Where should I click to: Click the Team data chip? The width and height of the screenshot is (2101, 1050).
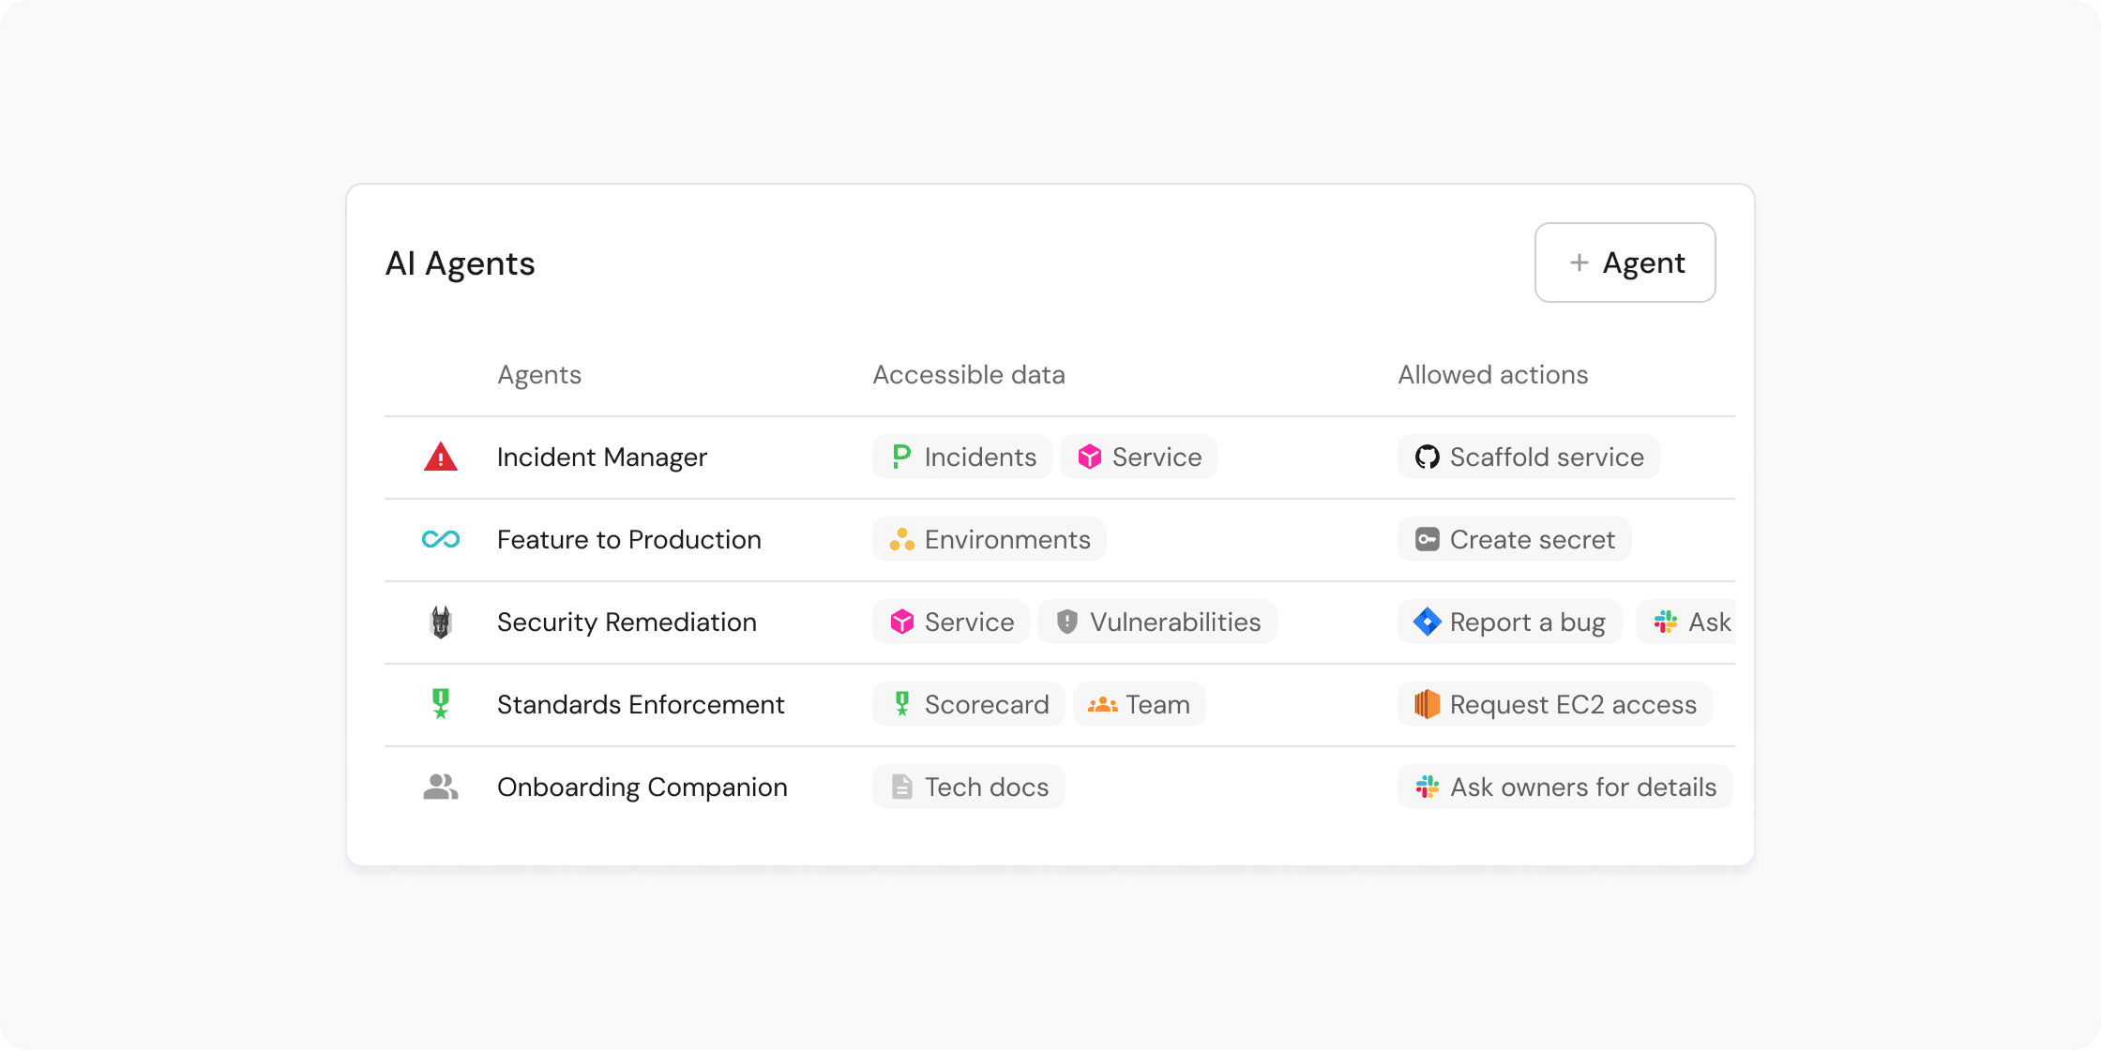1139,704
